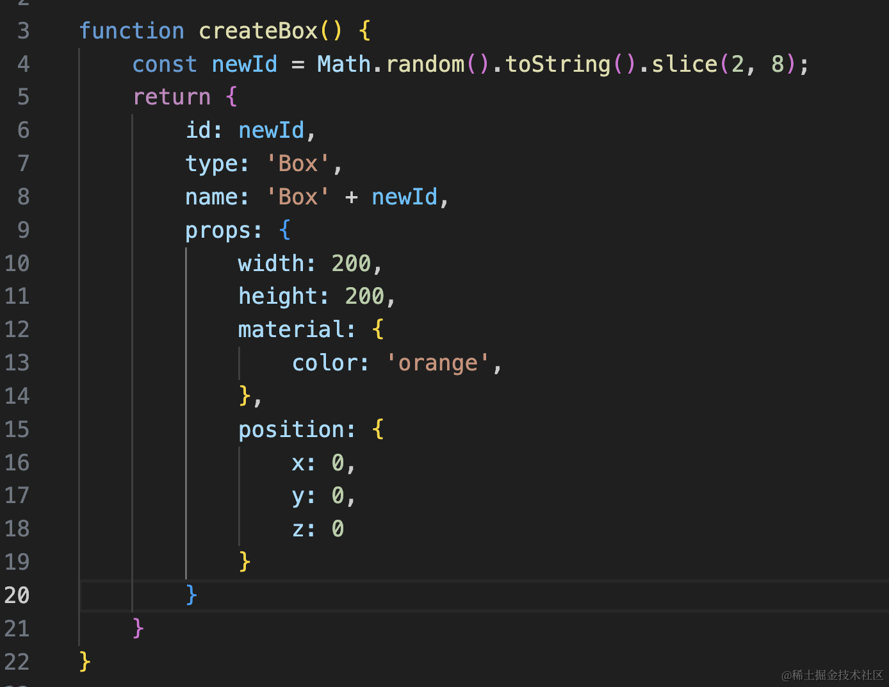Click line number 4 in the gutter
The image size is (889, 687).
(23, 64)
